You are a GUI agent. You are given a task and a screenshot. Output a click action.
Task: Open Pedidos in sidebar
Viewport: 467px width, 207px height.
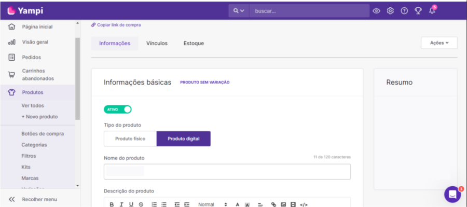(x=32, y=57)
